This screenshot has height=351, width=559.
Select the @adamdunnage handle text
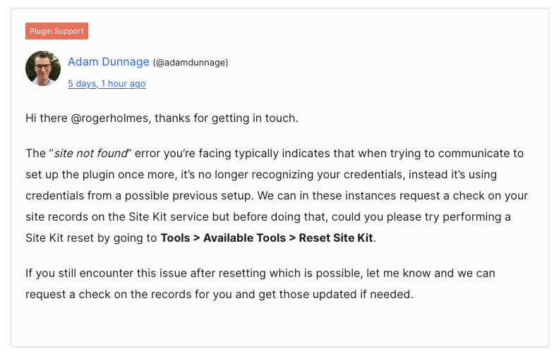pyautogui.click(x=191, y=63)
